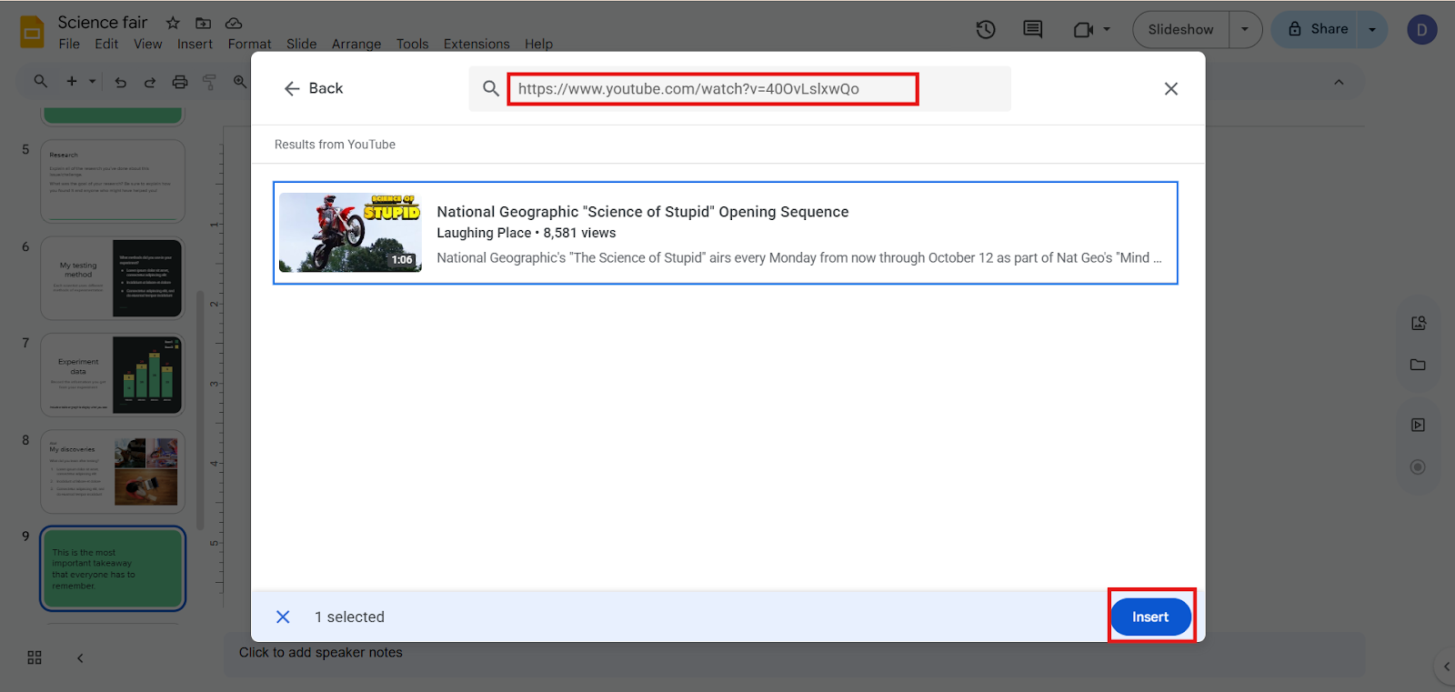The height and width of the screenshot is (692, 1455).
Task: Add a new slide with plus icon
Action: pyautogui.click(x=72, y=81)
